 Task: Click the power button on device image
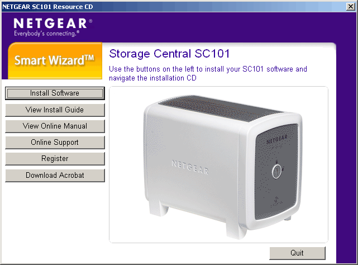276,171
